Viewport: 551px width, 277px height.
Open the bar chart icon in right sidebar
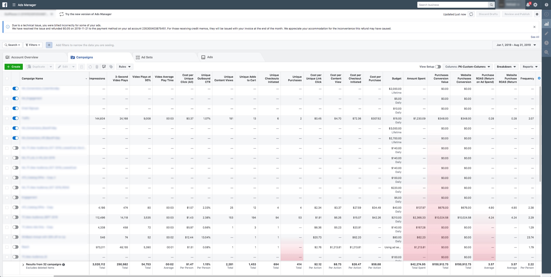(547, 24)
